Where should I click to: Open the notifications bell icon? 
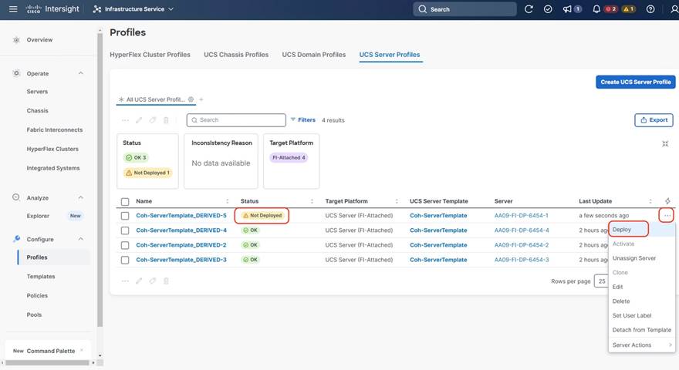coord(596,9)
